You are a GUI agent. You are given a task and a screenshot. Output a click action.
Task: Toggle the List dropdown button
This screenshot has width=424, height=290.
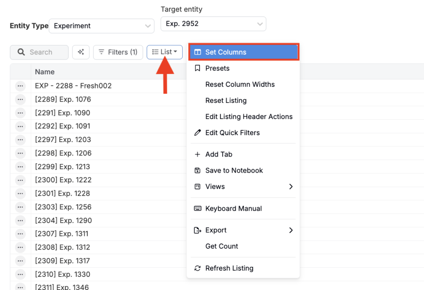coord(164,52)
